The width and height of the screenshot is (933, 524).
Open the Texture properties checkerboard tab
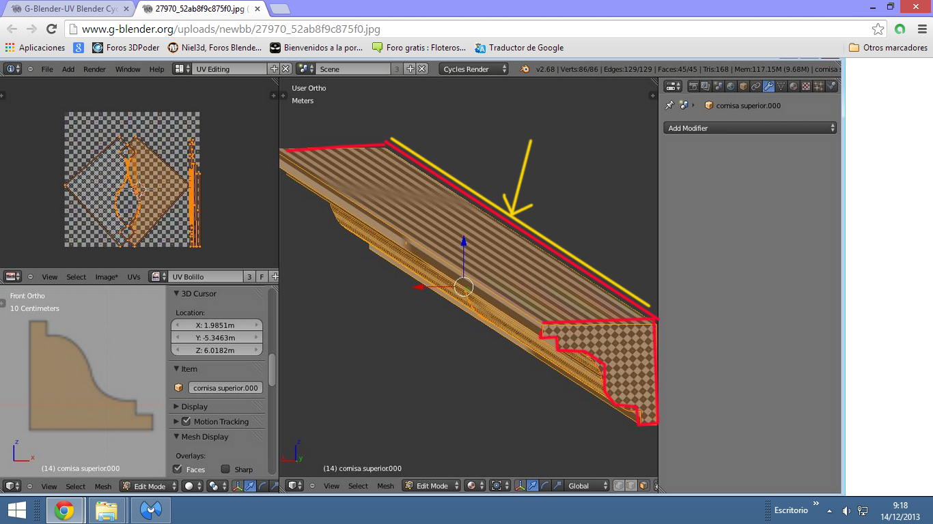coord(806,87)
